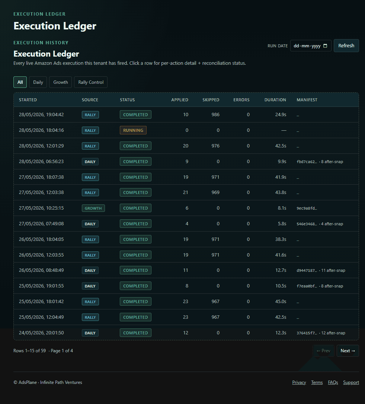Click the Refresh button
The height and width of the screenshot is (404, 365).
pyautogui.click(x=346, y=45)
